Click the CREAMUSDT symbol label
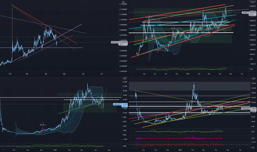Screen dimensions: 257x152 pos(245,109)
